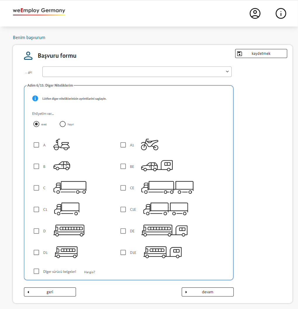Click the 'Lütfen diger niteliklerinizin' instruction text
The width and height of the screenshot is (298, 309).
(x=74, y=99)
